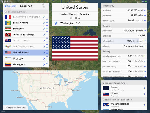Screen dimensions: 150x113
Task: Click the Venezuela flag icon
Action: pos(8,64)
